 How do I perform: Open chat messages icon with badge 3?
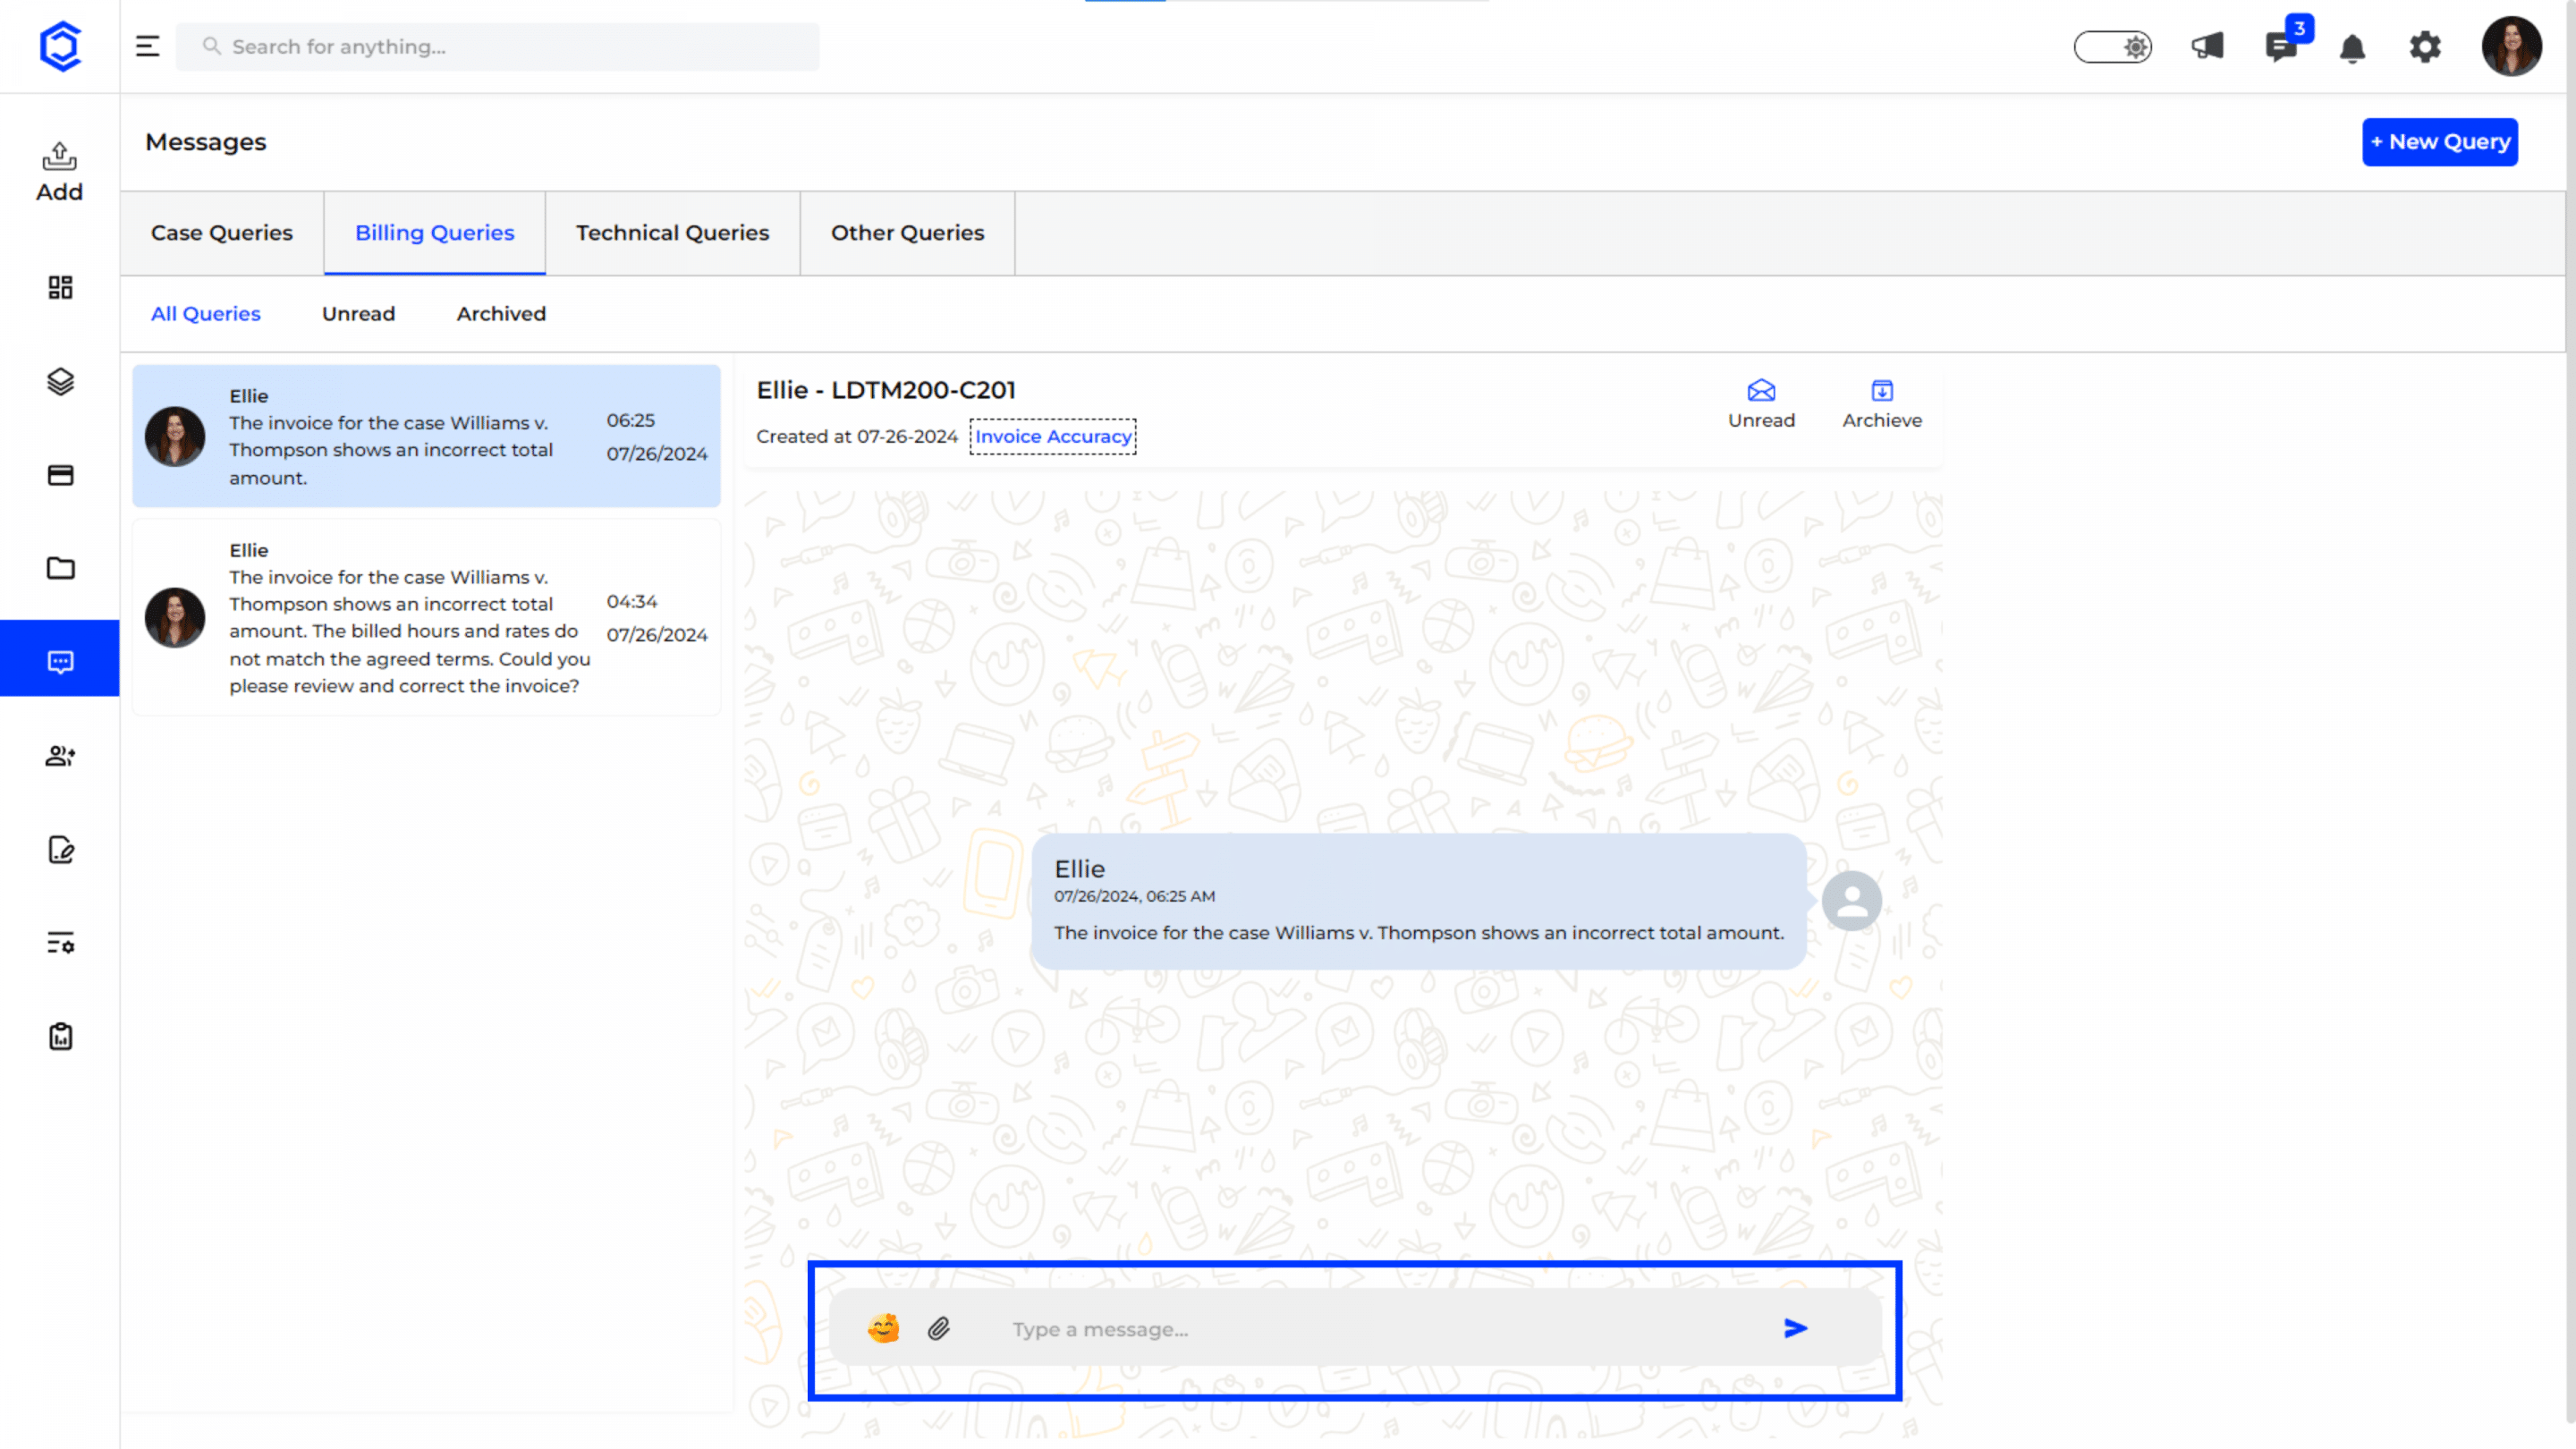tap(2281, 46)
